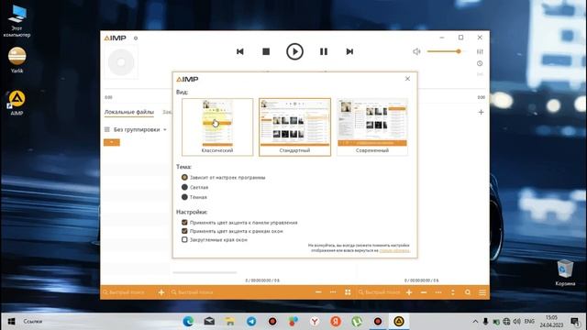Select the Тёмная theme option
This screenshot has height=330, width=587.
point(194,197)
